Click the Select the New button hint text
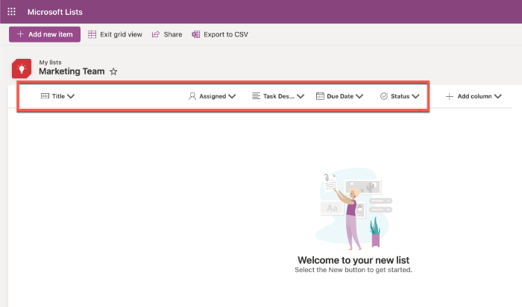 click(x=353, y=270)
